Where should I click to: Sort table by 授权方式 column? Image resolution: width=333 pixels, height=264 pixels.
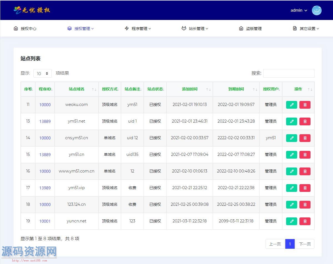(110, 89)
